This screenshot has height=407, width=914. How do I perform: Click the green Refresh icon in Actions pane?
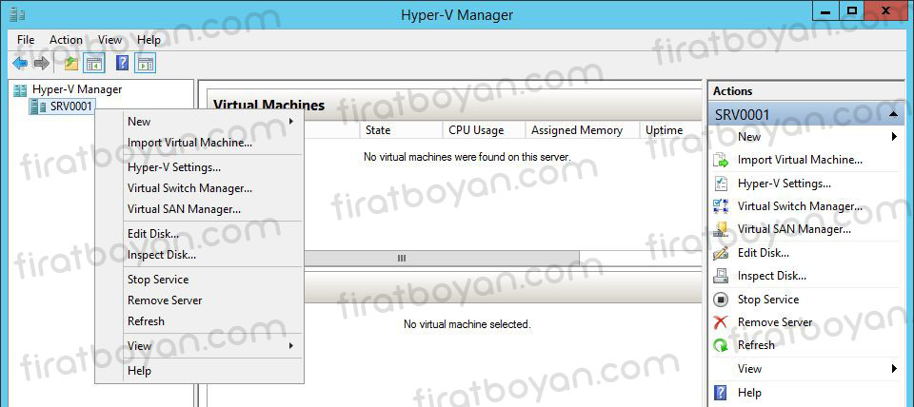(x=721, y=345)
